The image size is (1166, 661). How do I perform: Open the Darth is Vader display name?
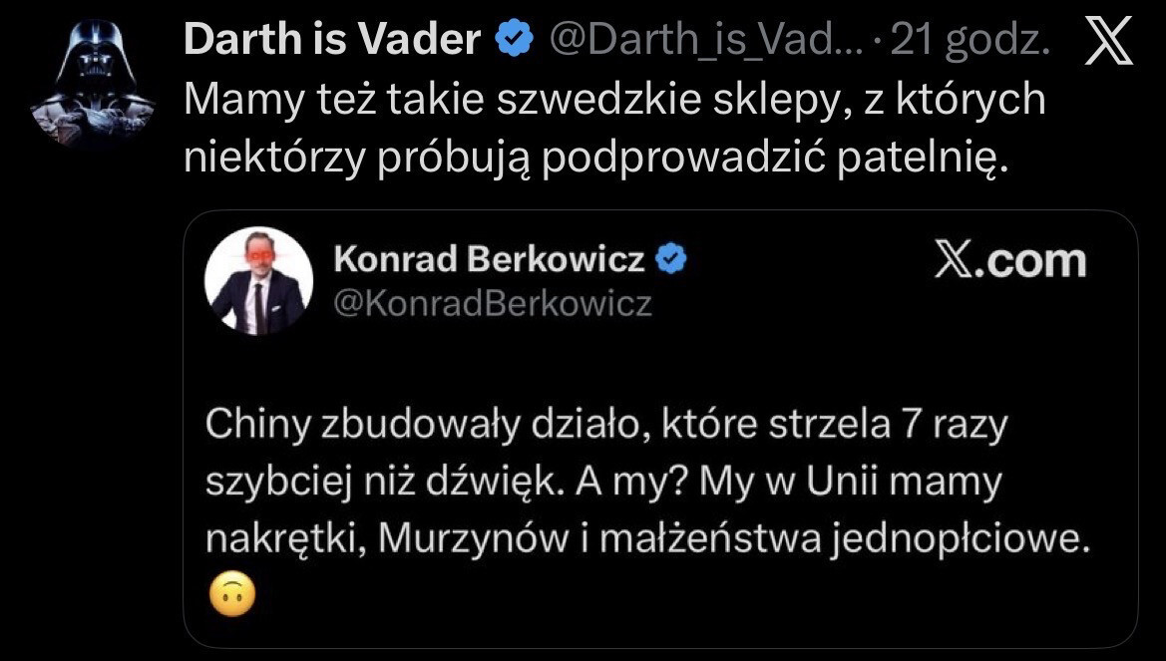[x=332, y=41]
